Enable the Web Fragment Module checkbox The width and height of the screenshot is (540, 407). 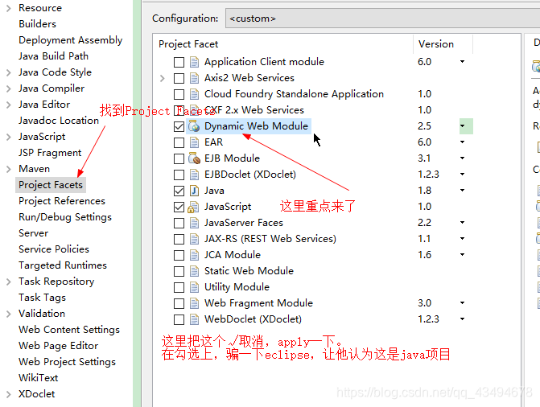coord(179,303)
